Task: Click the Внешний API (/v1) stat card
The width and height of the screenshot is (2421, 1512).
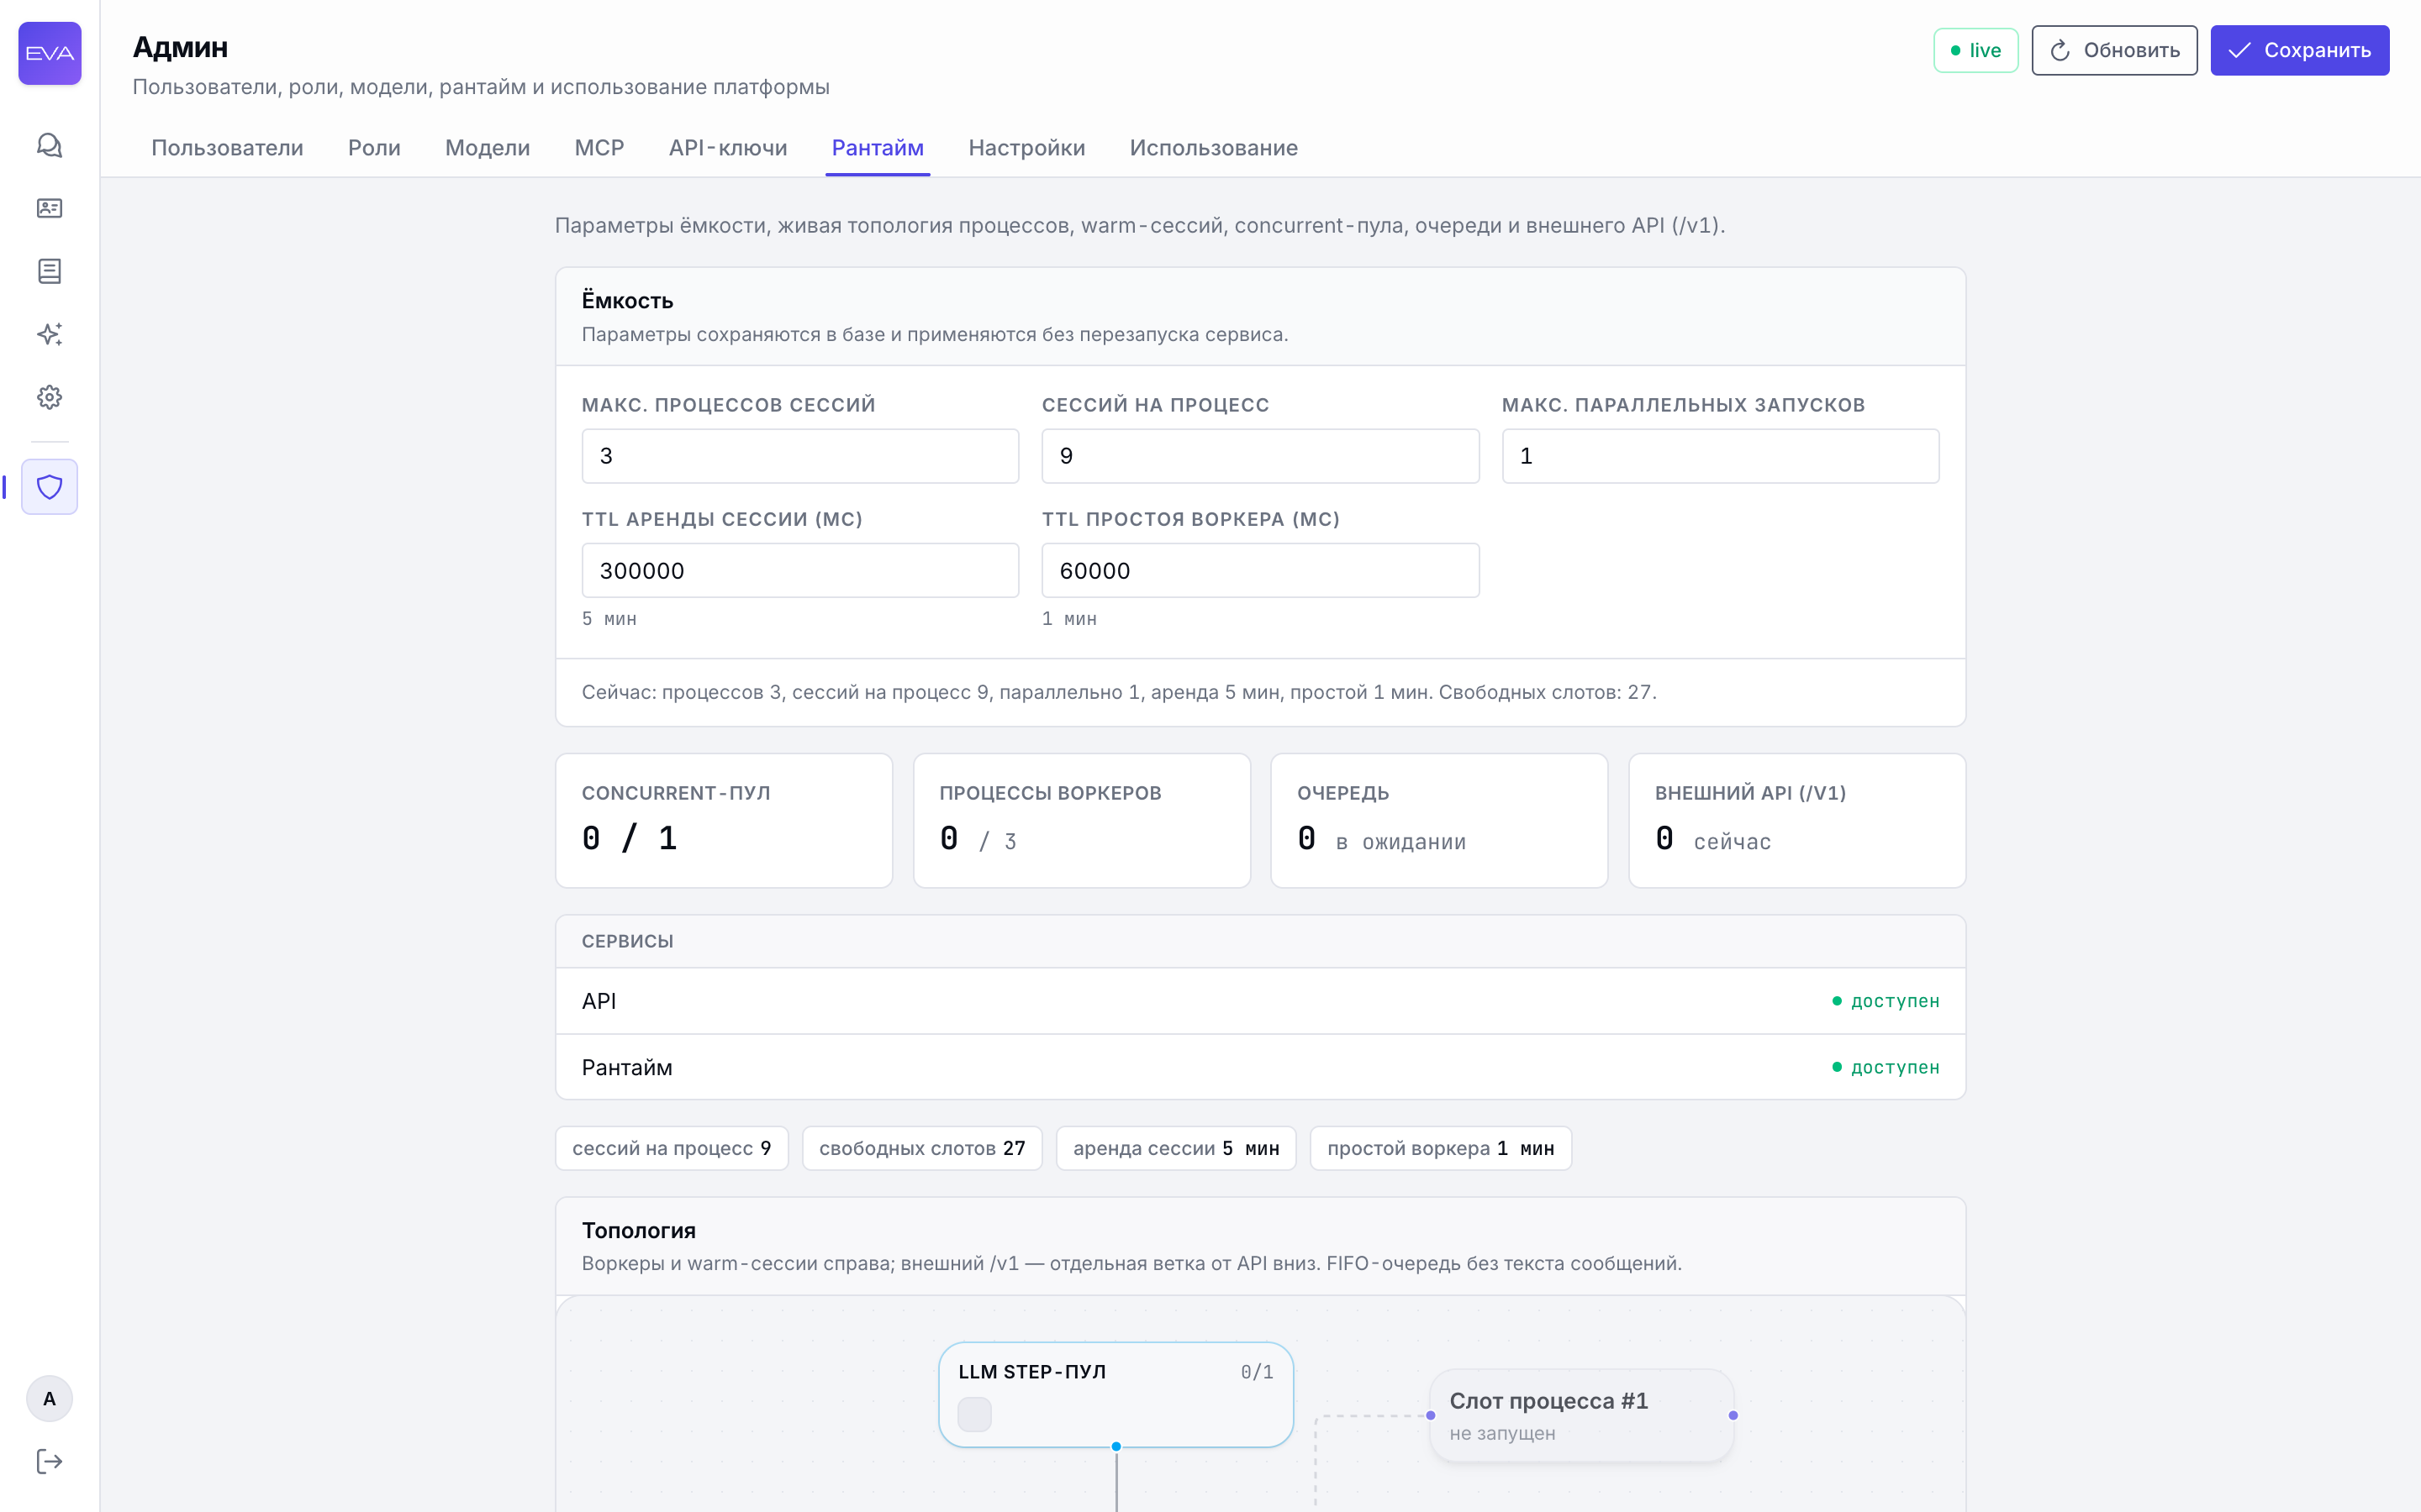Action: (1796, 820)
